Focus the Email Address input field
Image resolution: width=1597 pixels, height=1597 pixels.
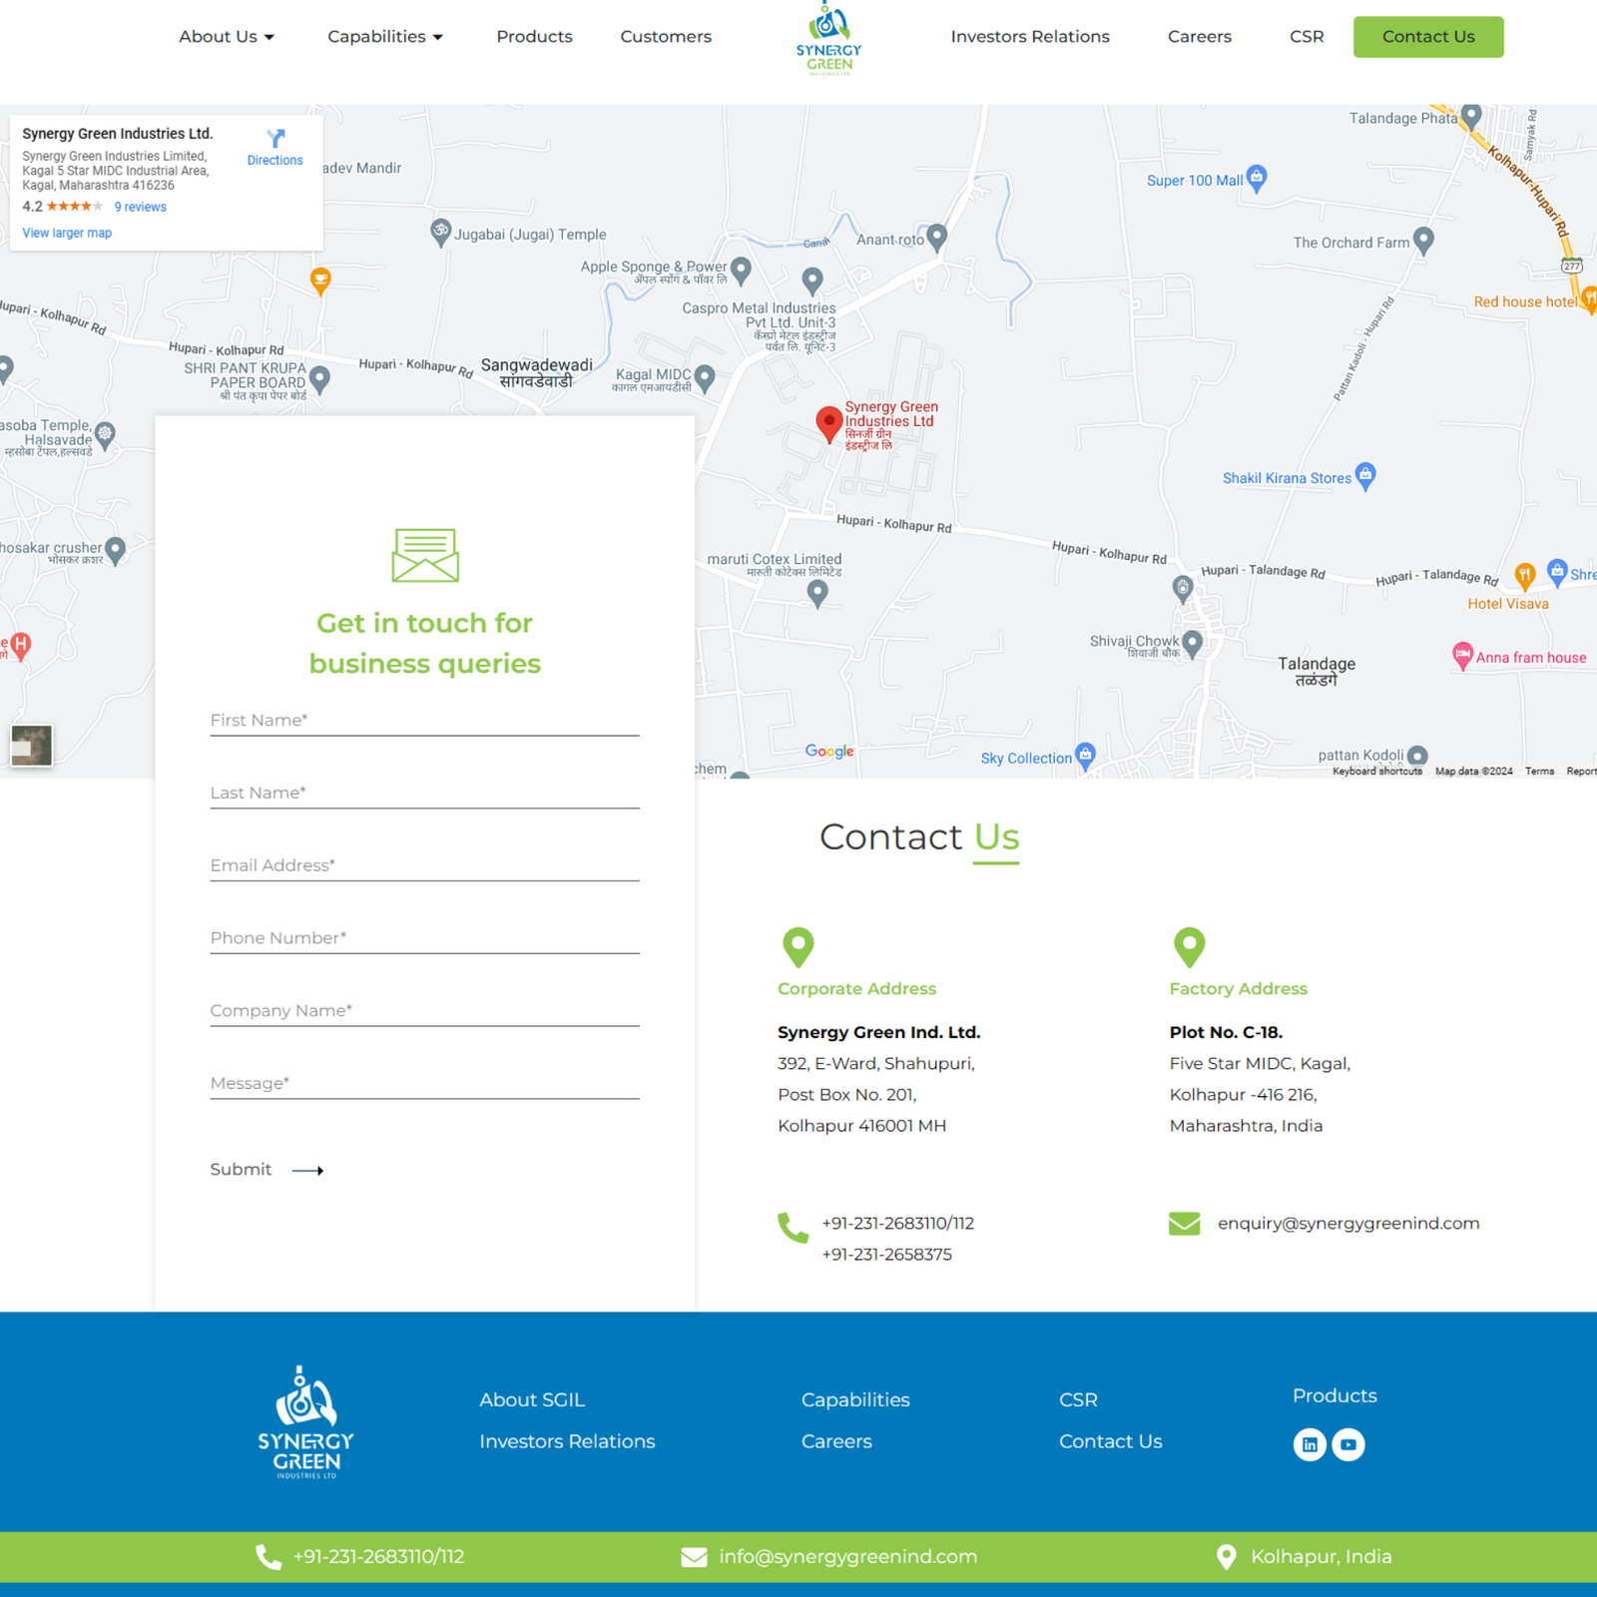click(x=424, y=866)
